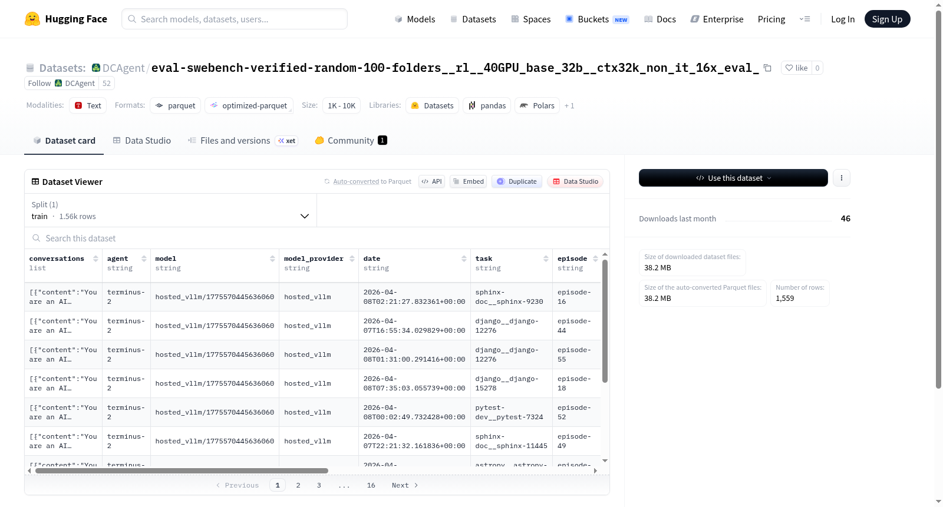The image size is (943, 507).
Task: Sort the task column
Action: click(x=546, y=259)
